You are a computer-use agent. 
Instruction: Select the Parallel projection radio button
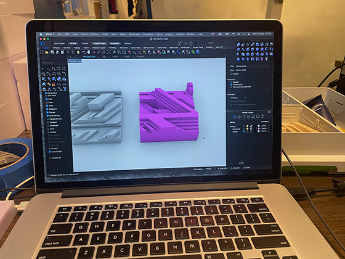pos(231,82)
